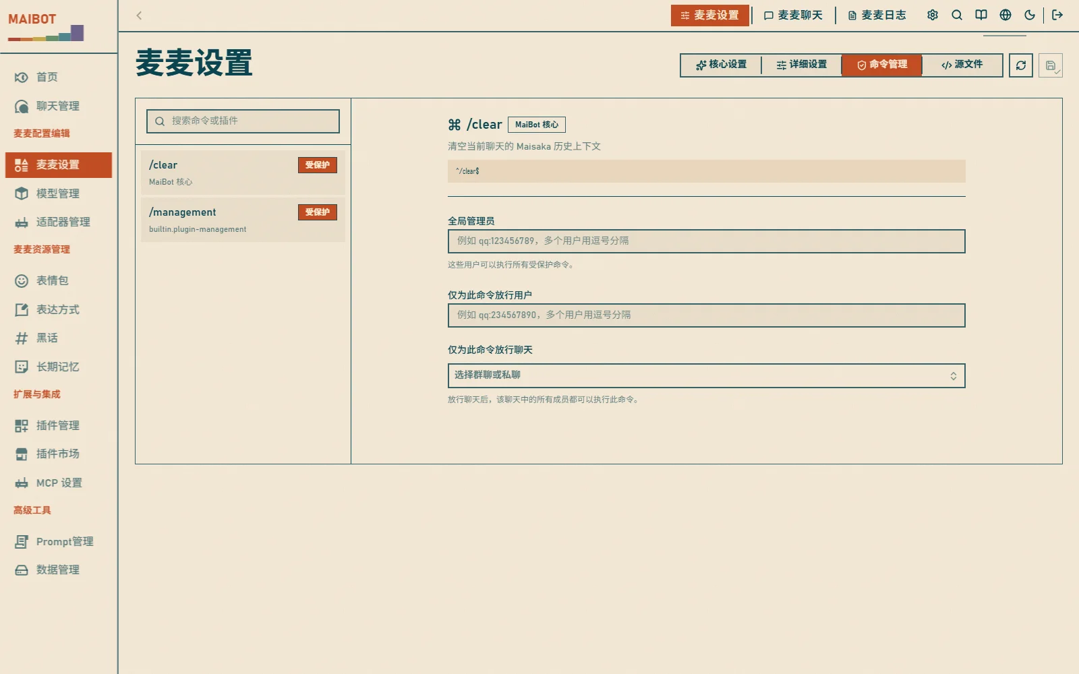Open search via the magnifier icon in top bar
This screenshot has height=674, width=1079.
click(x=957, y=15)
